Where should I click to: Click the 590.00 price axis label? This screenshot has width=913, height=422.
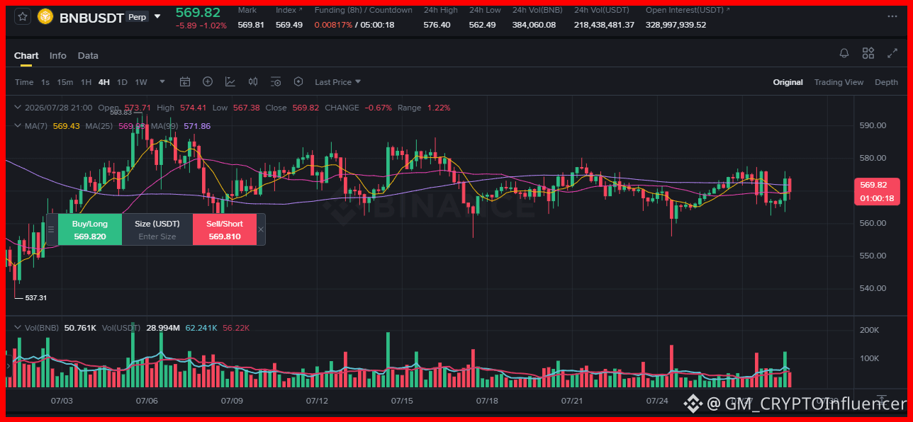point(873,125)
